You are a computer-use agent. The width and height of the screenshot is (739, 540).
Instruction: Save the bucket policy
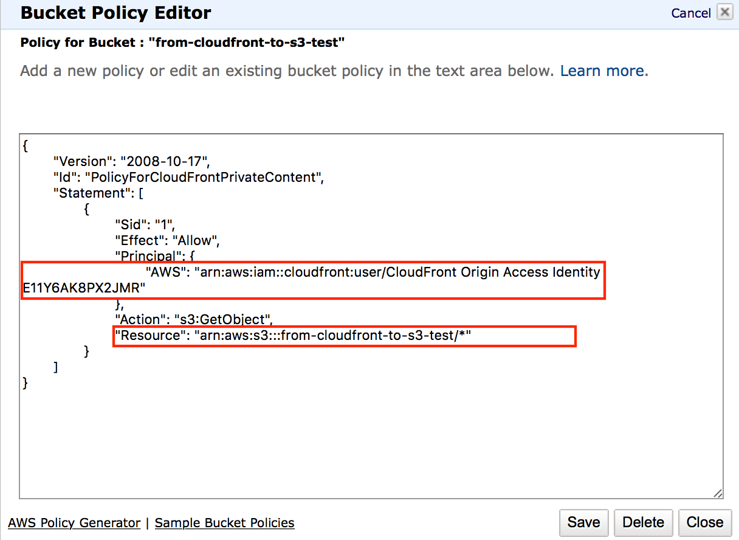coord(583,522)
